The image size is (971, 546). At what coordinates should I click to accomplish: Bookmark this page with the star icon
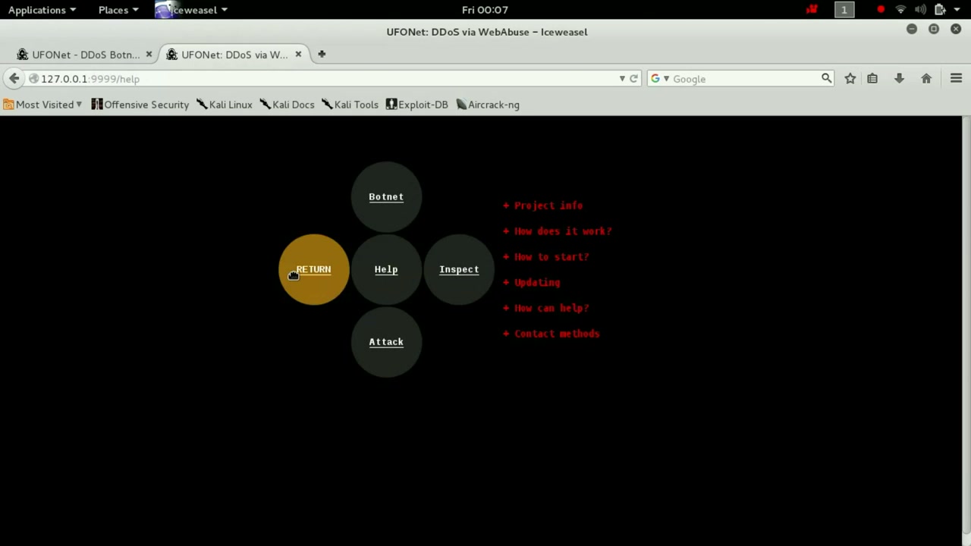[x=850, y=79]
